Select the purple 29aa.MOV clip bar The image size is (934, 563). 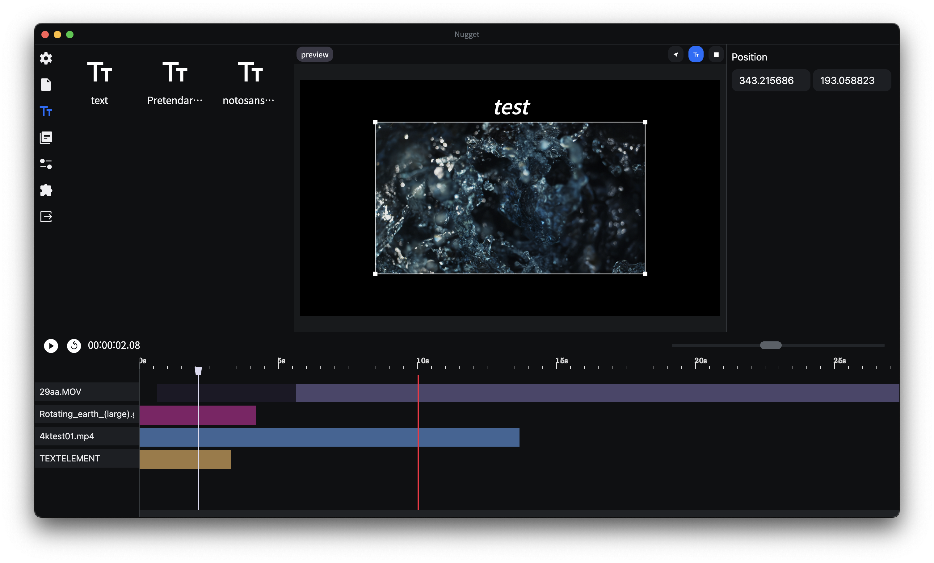(597, 393)
